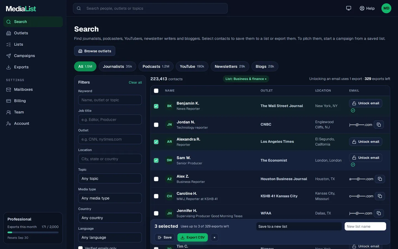Toggle the select-all checkbox in the table header
Viewport: 398px width, 249px height.
coord(156,91)
